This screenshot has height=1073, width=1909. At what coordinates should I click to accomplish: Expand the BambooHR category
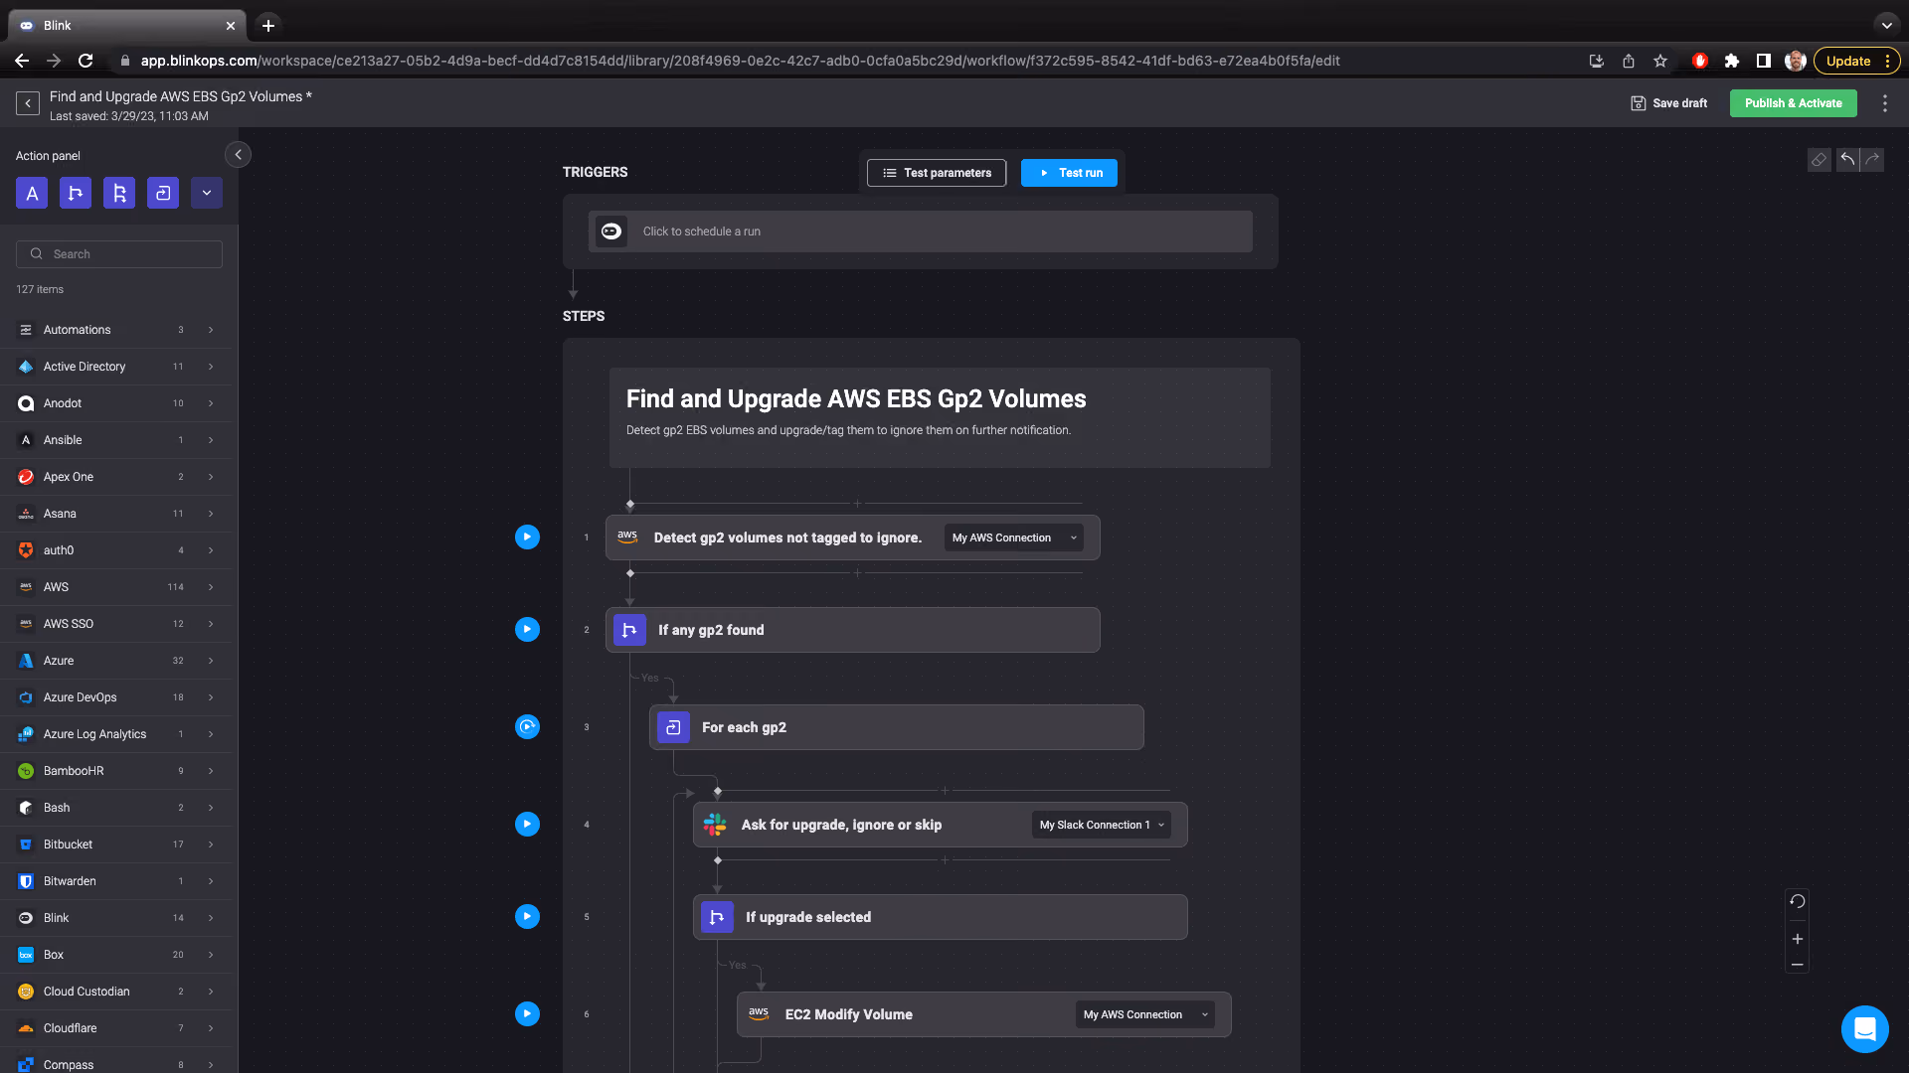(x=115, y=771)
